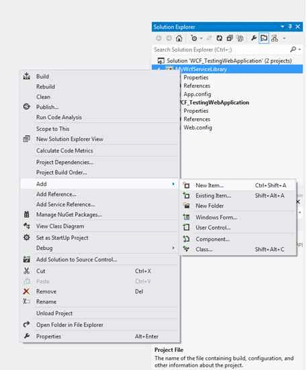This screenshot has height=370, width=307.
Task: Select References above App.config
Action: tap(197, 86)
